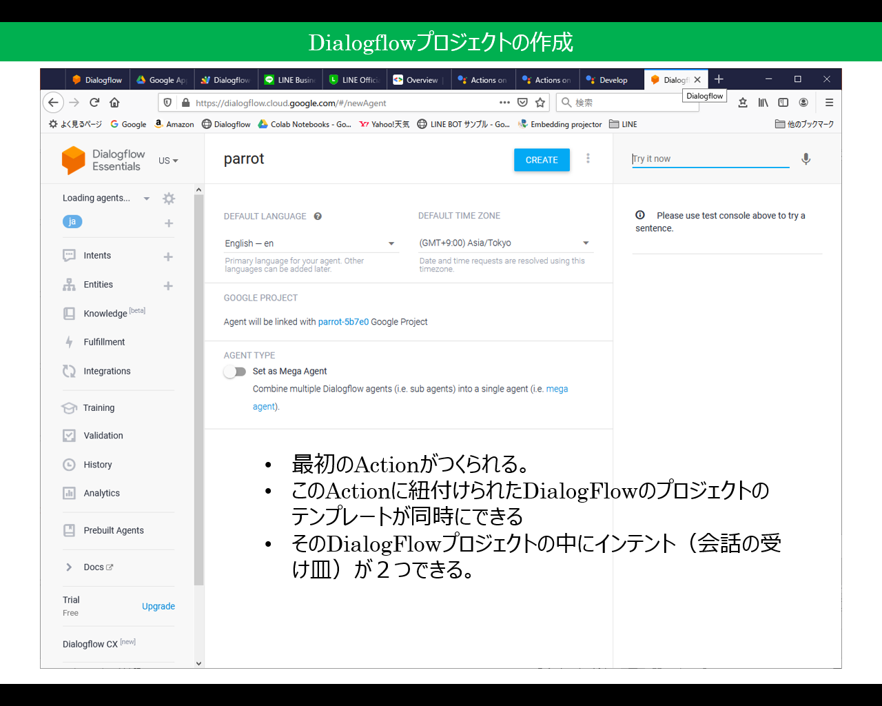Open the Firefox hamburger menu
Screen dimensions: 882x706
(x=829, y=103)
